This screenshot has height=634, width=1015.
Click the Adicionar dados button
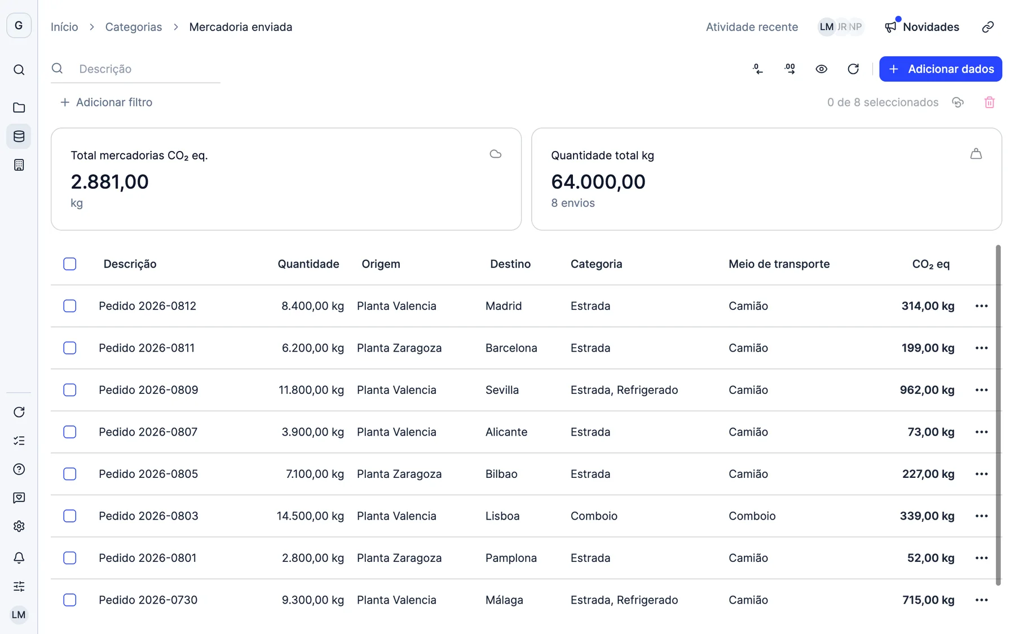[x=940, y=69]
